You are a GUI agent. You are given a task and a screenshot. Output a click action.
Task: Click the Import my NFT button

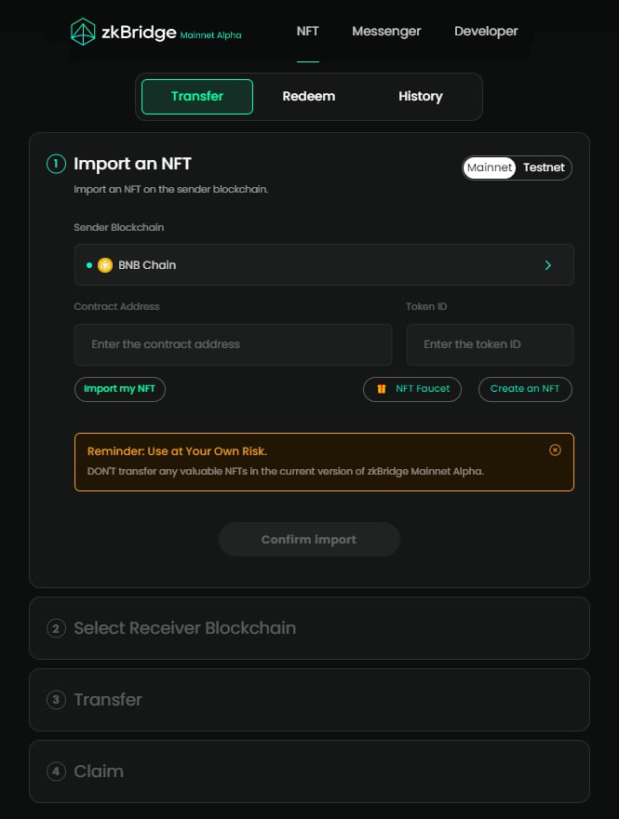pyautogui.click(x=120, y=389)
